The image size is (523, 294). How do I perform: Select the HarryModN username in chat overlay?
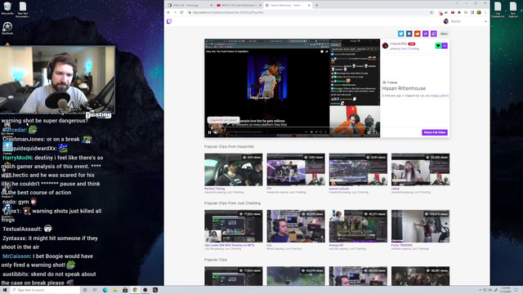click(x=17, y=158)
